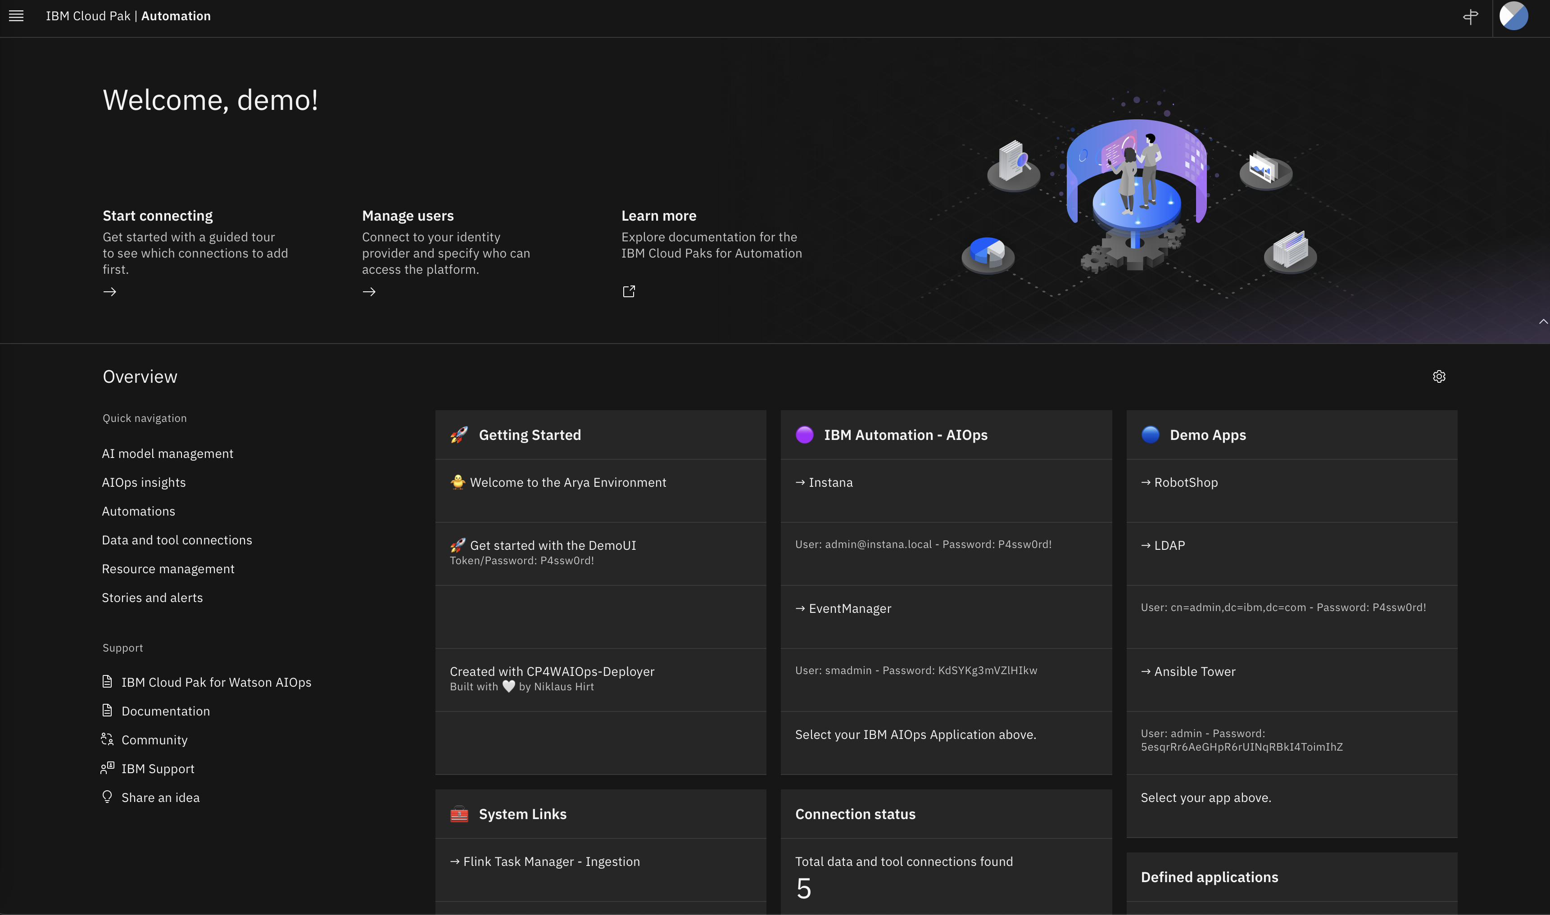Click the rocket icon beside Getting Started
This screenshot has width=1550, height=915.
[x=459, y=435]
